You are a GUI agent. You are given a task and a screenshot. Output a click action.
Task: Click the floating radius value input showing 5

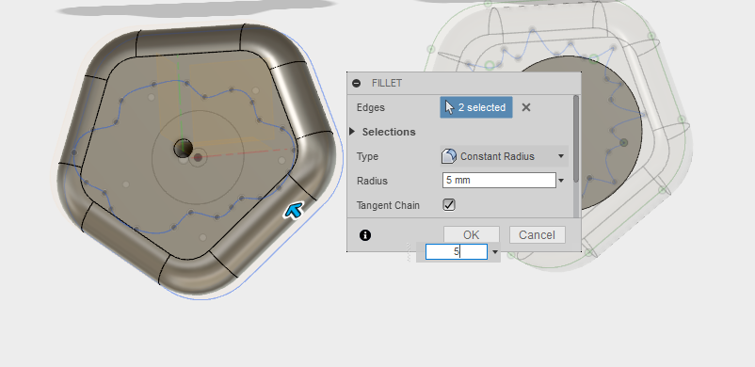pyautogui.click(x=457, y=251)
